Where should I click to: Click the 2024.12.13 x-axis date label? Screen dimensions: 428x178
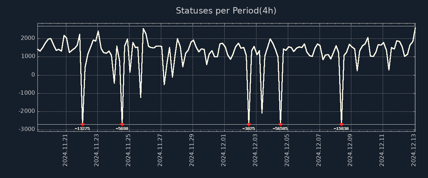[x=414, y=150]
